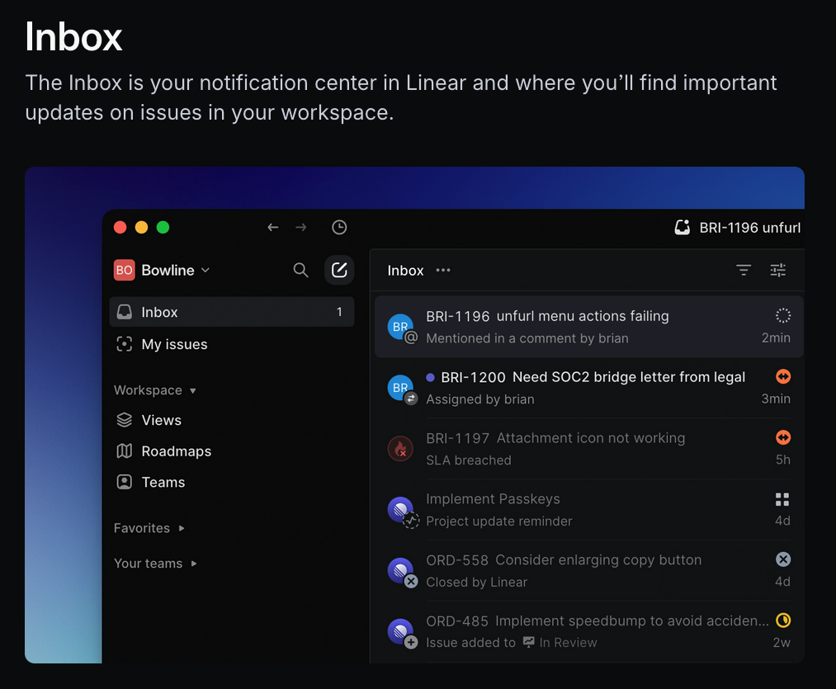Click avatar on ORD-485 row
Screen dimensions: 836x689
(x=400, y=631)
